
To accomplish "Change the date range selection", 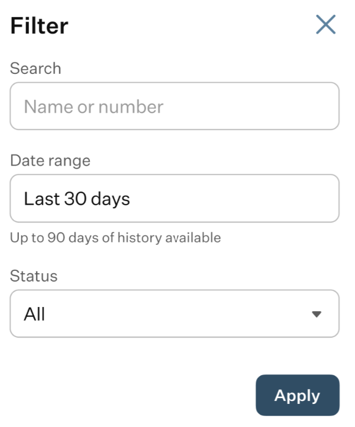I will point(175,198).
